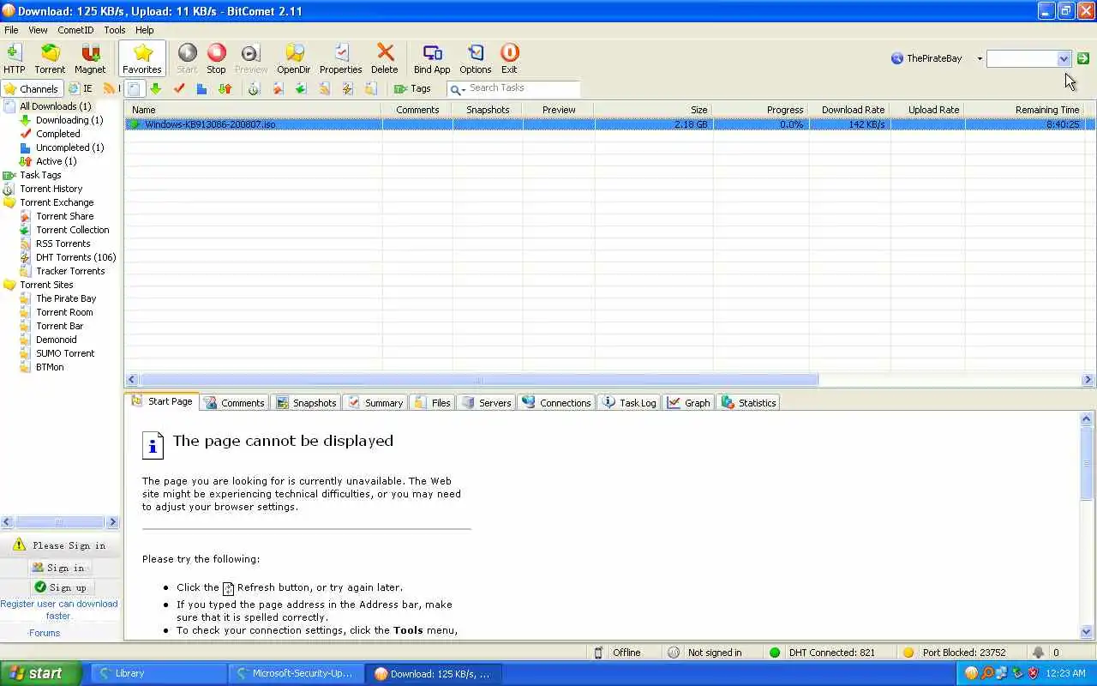The width and height of the screenshot is (1097, 686).
Task: Delete the selected task
Action: click(385, 58)
